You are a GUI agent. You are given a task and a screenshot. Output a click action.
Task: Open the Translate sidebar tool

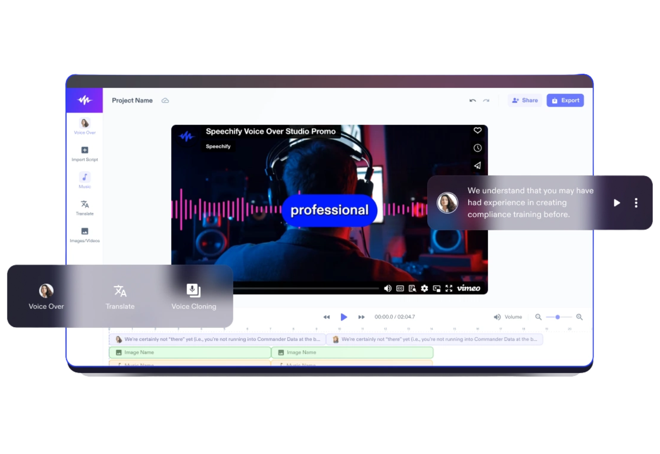pos(85,207)
